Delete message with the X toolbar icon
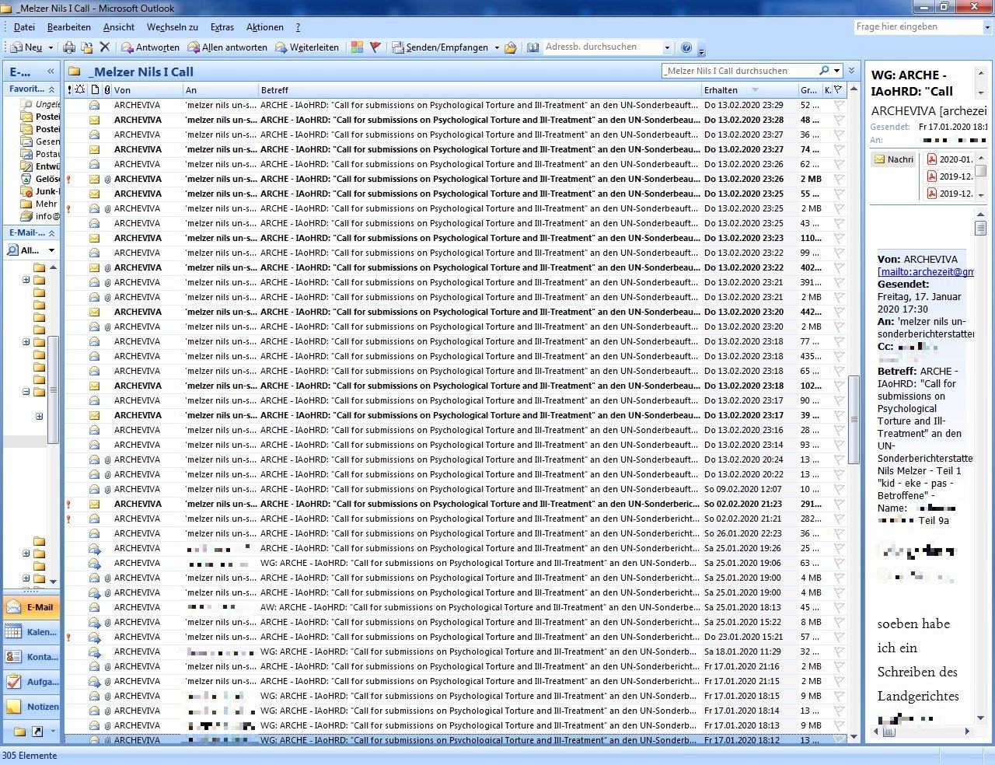 point(105,47)
